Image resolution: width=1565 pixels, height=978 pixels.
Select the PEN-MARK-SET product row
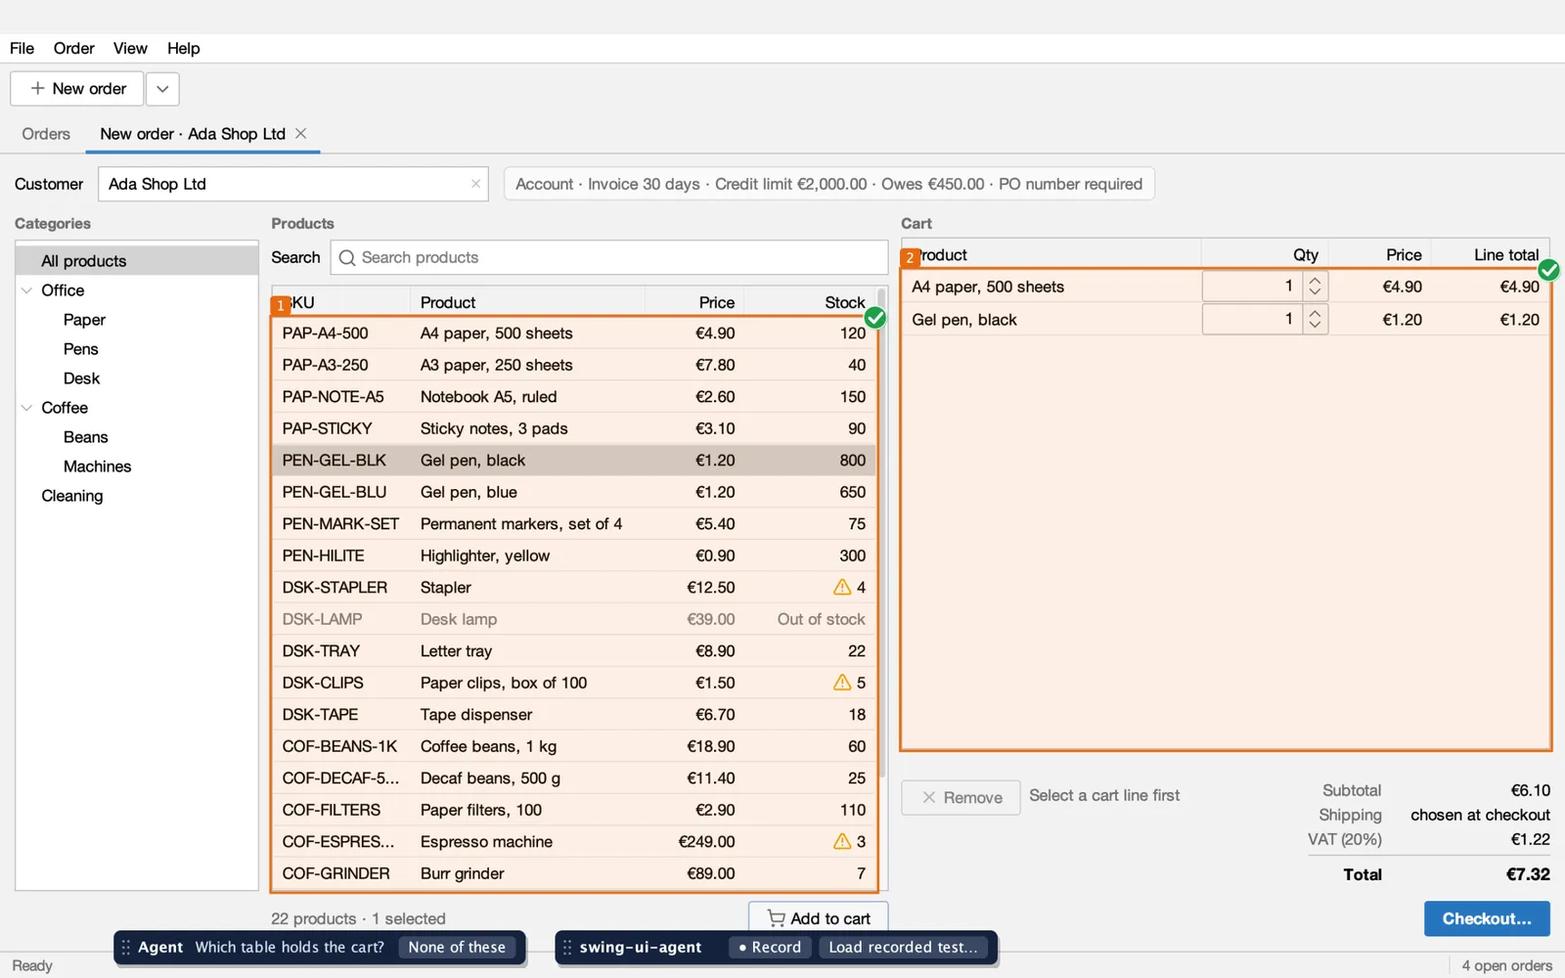point(574,523)
